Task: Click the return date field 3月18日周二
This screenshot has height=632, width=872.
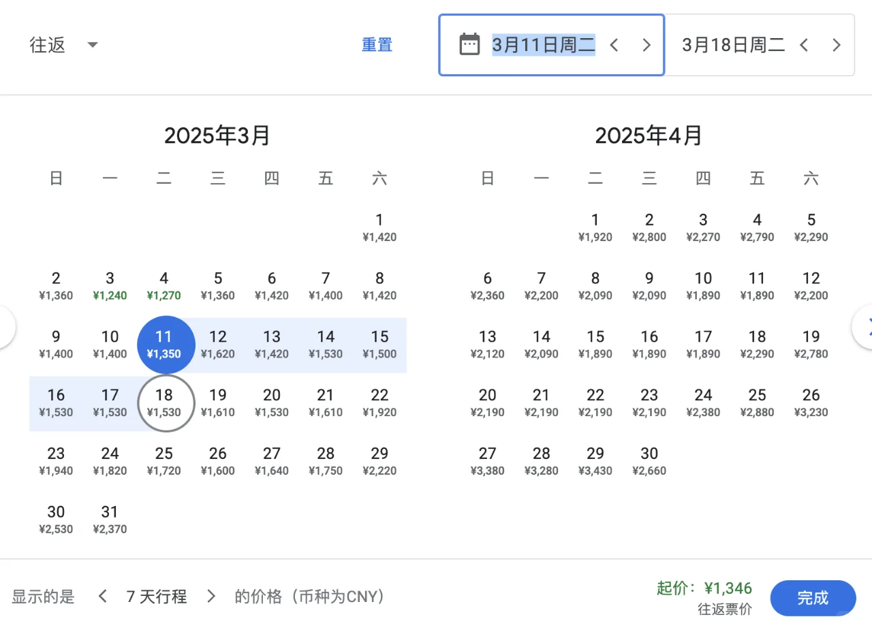Action: 732,44
